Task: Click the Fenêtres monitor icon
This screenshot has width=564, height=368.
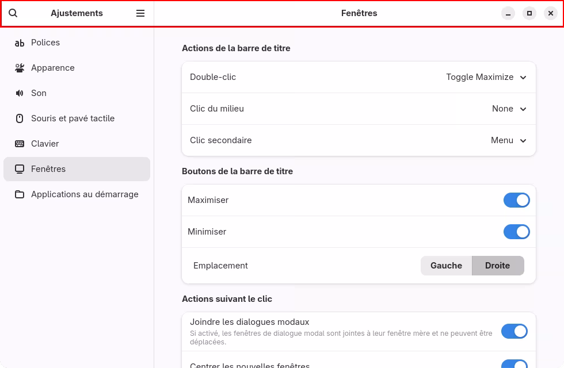Action: point(20,169)
